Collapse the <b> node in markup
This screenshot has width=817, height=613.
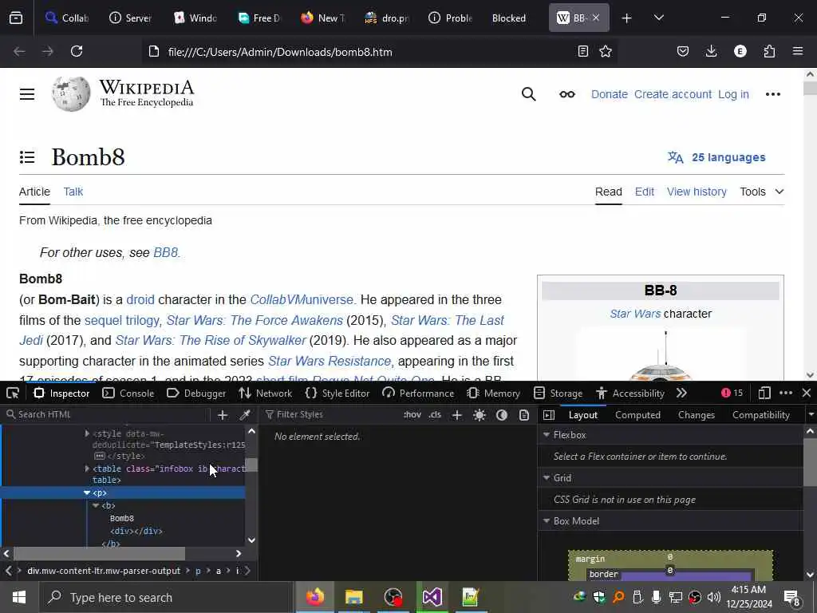[x=96, y=505]
